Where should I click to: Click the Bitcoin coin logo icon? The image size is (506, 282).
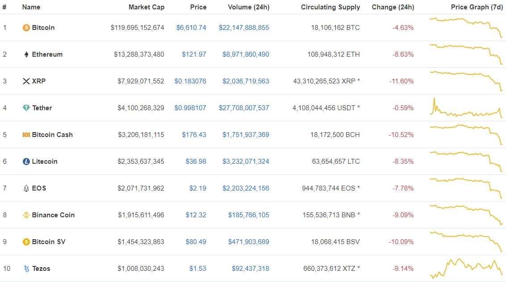click(26, 28)
